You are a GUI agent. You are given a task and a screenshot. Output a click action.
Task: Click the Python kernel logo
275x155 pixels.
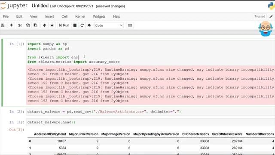pyautogui.click(x=272, y=6)
